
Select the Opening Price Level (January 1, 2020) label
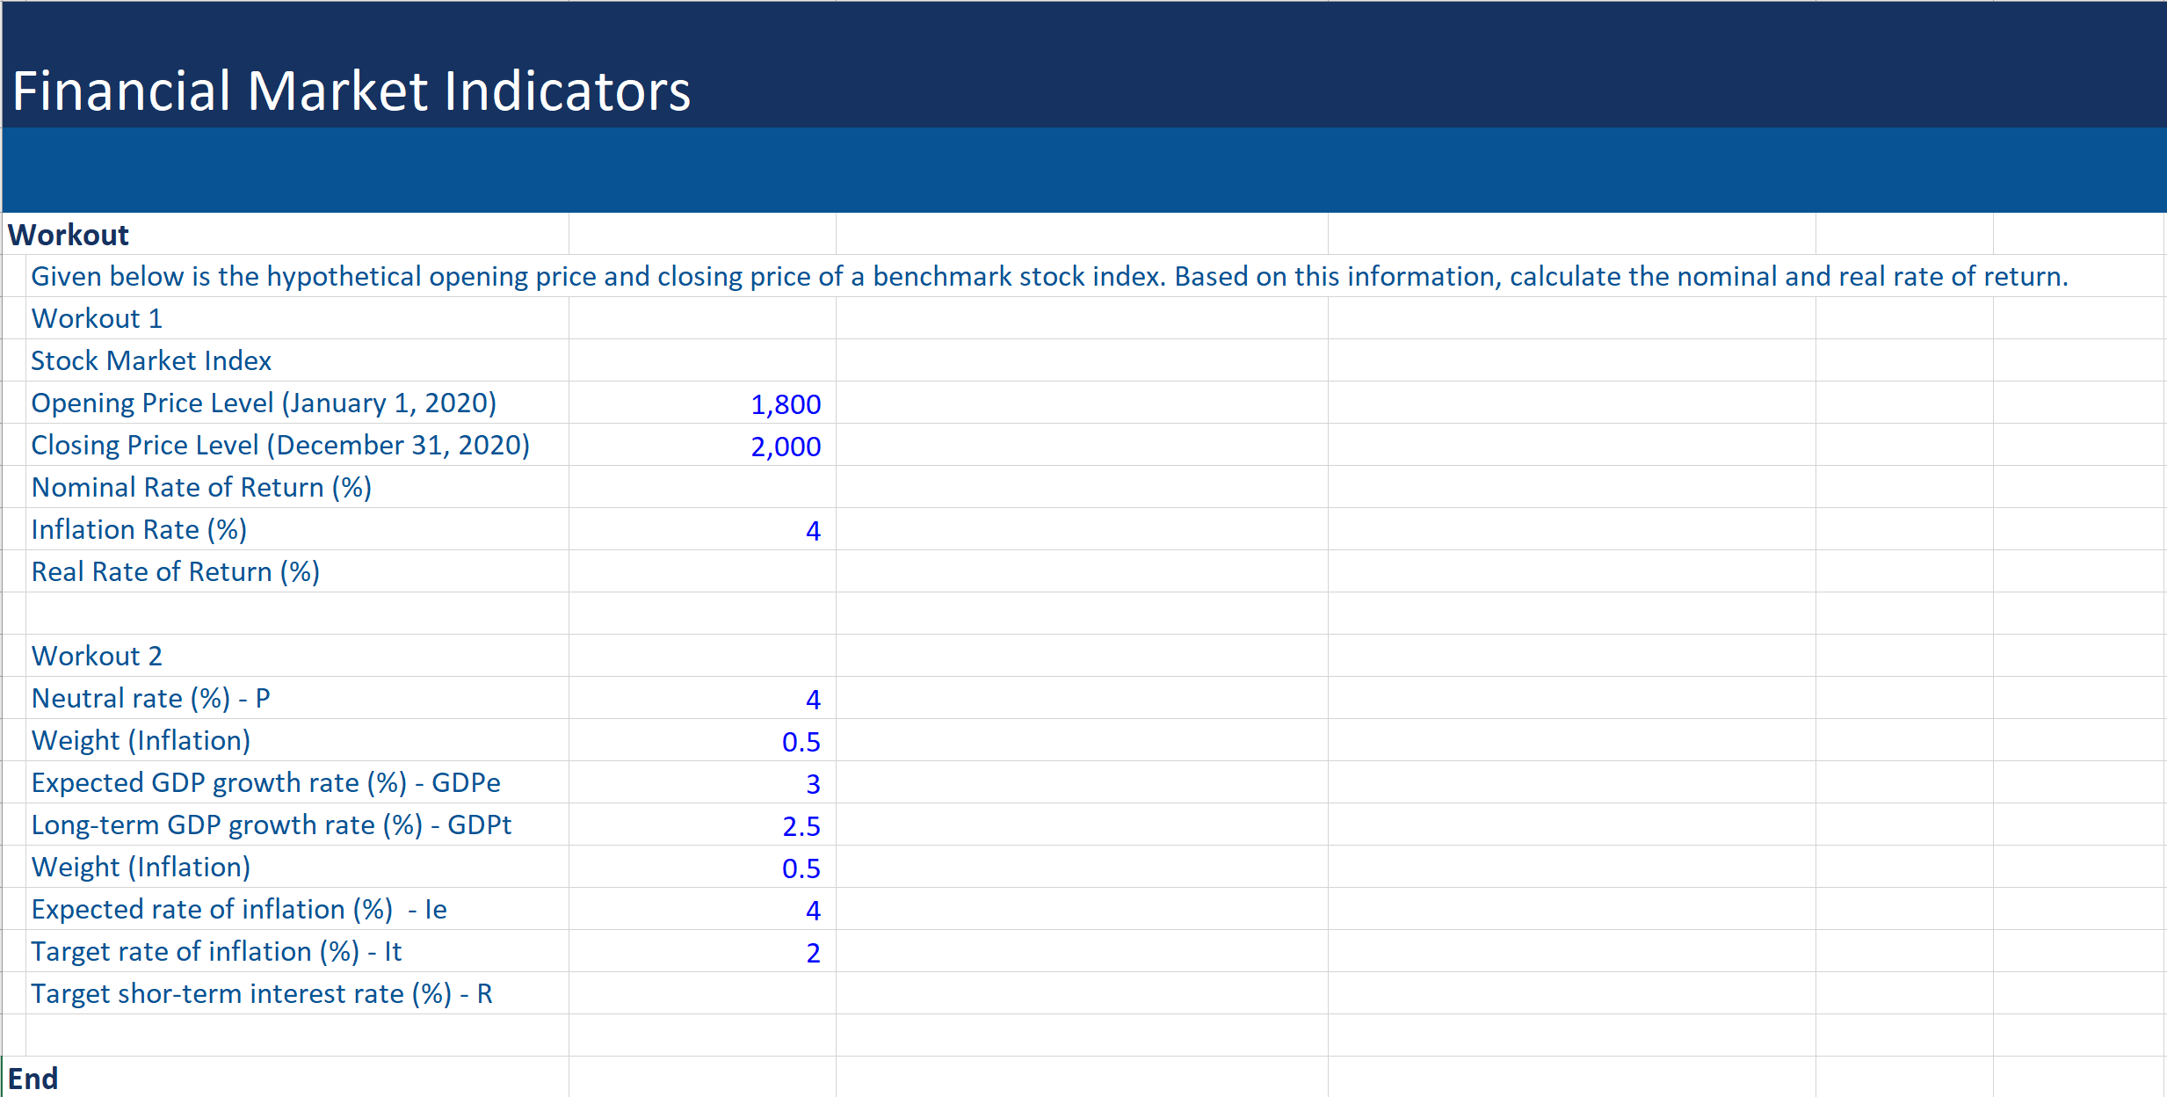coord(264,403)
